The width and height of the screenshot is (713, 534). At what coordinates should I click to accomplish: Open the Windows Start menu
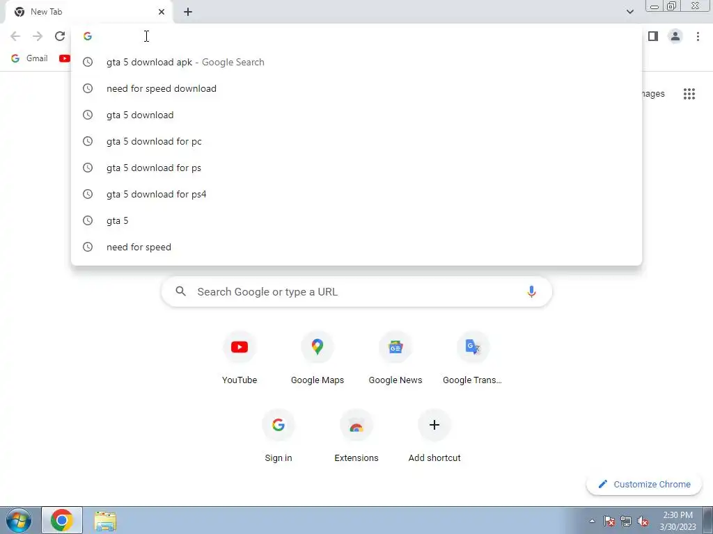19,520
